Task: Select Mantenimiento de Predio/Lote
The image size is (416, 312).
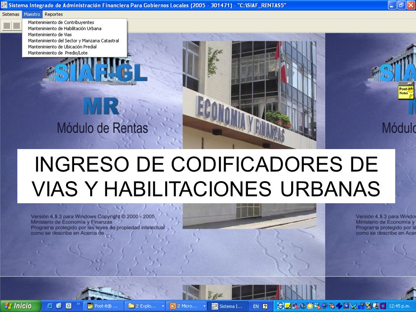Action: (58, 53)
